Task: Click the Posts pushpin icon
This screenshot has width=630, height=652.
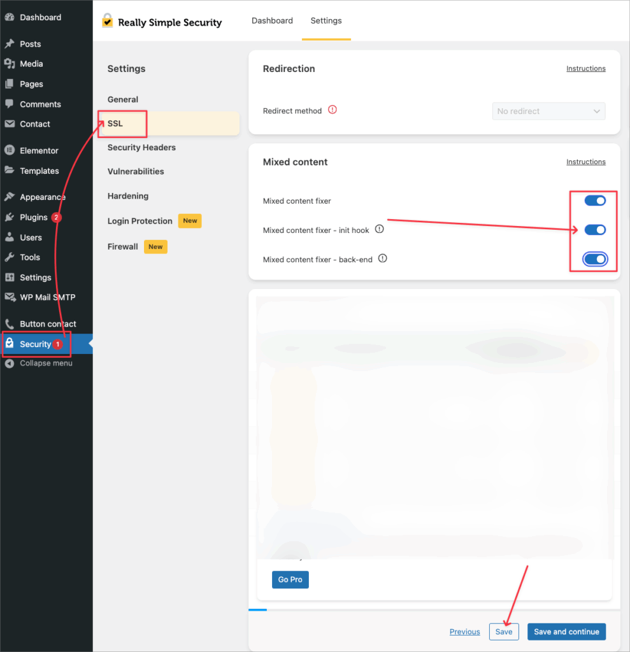Action: (10, 44)
